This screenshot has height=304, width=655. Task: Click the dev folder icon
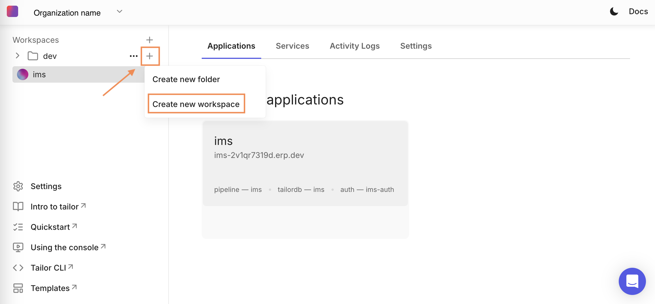33,56
